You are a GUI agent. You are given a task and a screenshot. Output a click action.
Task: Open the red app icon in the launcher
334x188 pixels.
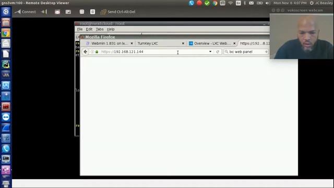tap(6, 107)
